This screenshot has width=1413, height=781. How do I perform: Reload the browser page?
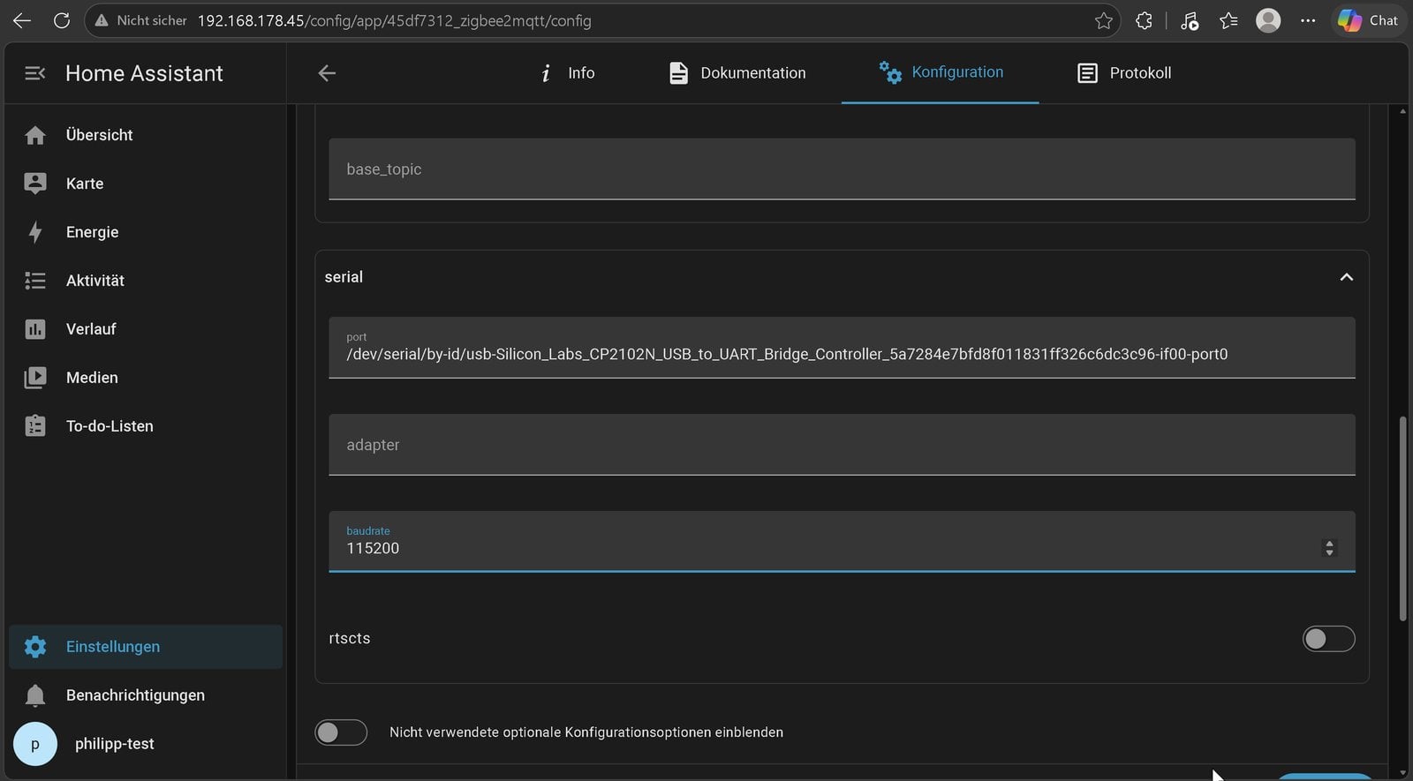62,20
